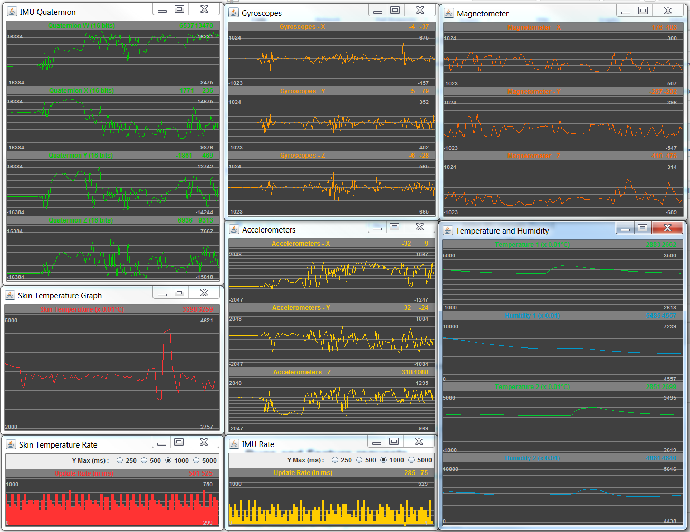Close the Temperature and Humidity window

click(667, 228)
